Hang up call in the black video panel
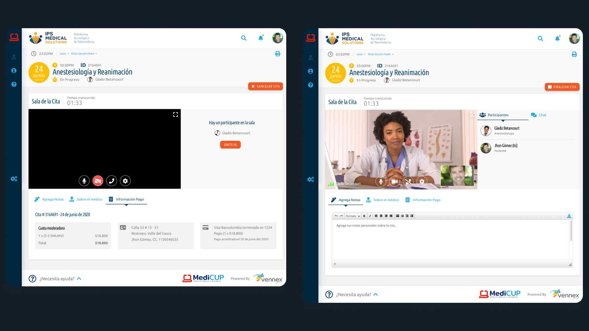The height and width of the screenshot is (331, 589). (x=111, y=181)
